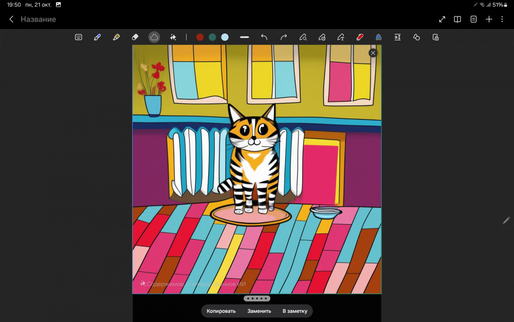Select the generated cat image

[x=257, y=169]
